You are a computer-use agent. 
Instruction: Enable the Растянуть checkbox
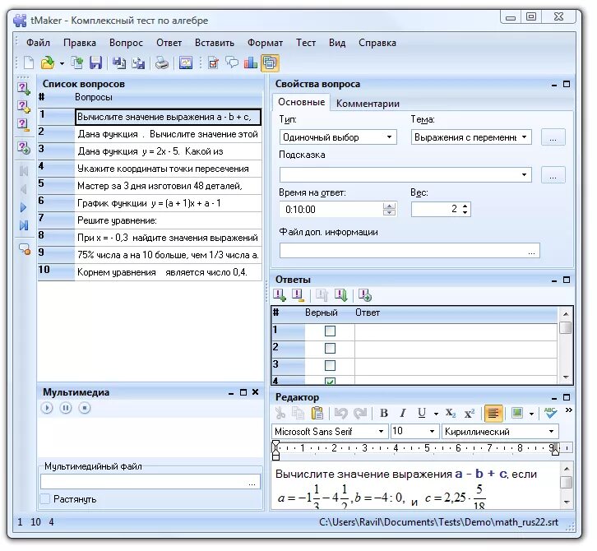click(45, 499)
